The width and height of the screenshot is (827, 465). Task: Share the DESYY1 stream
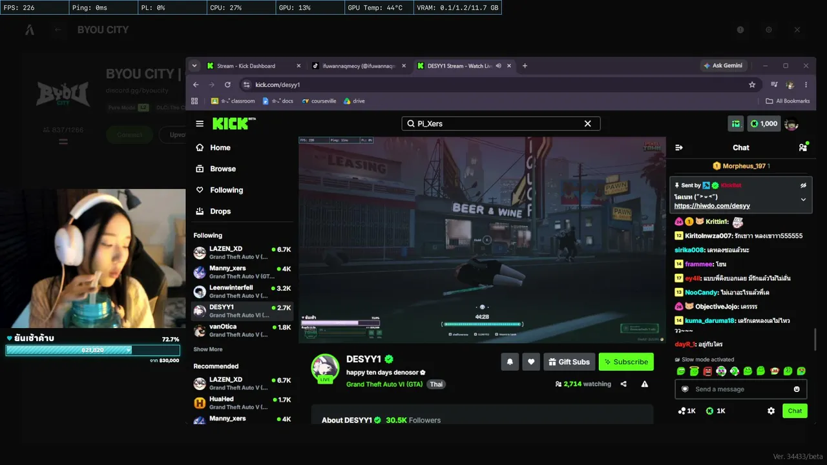coord(623,384)
